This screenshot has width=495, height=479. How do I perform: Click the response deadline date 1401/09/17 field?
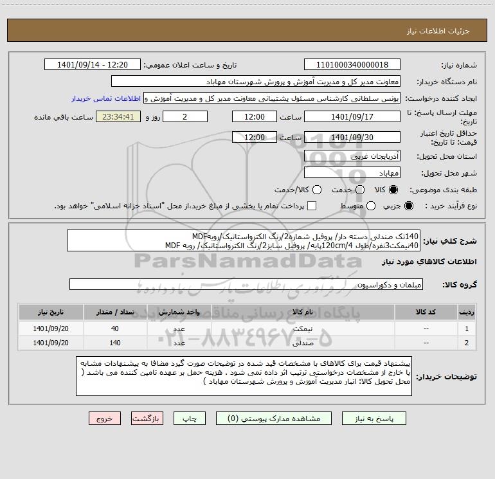click(x=352, y=116)
